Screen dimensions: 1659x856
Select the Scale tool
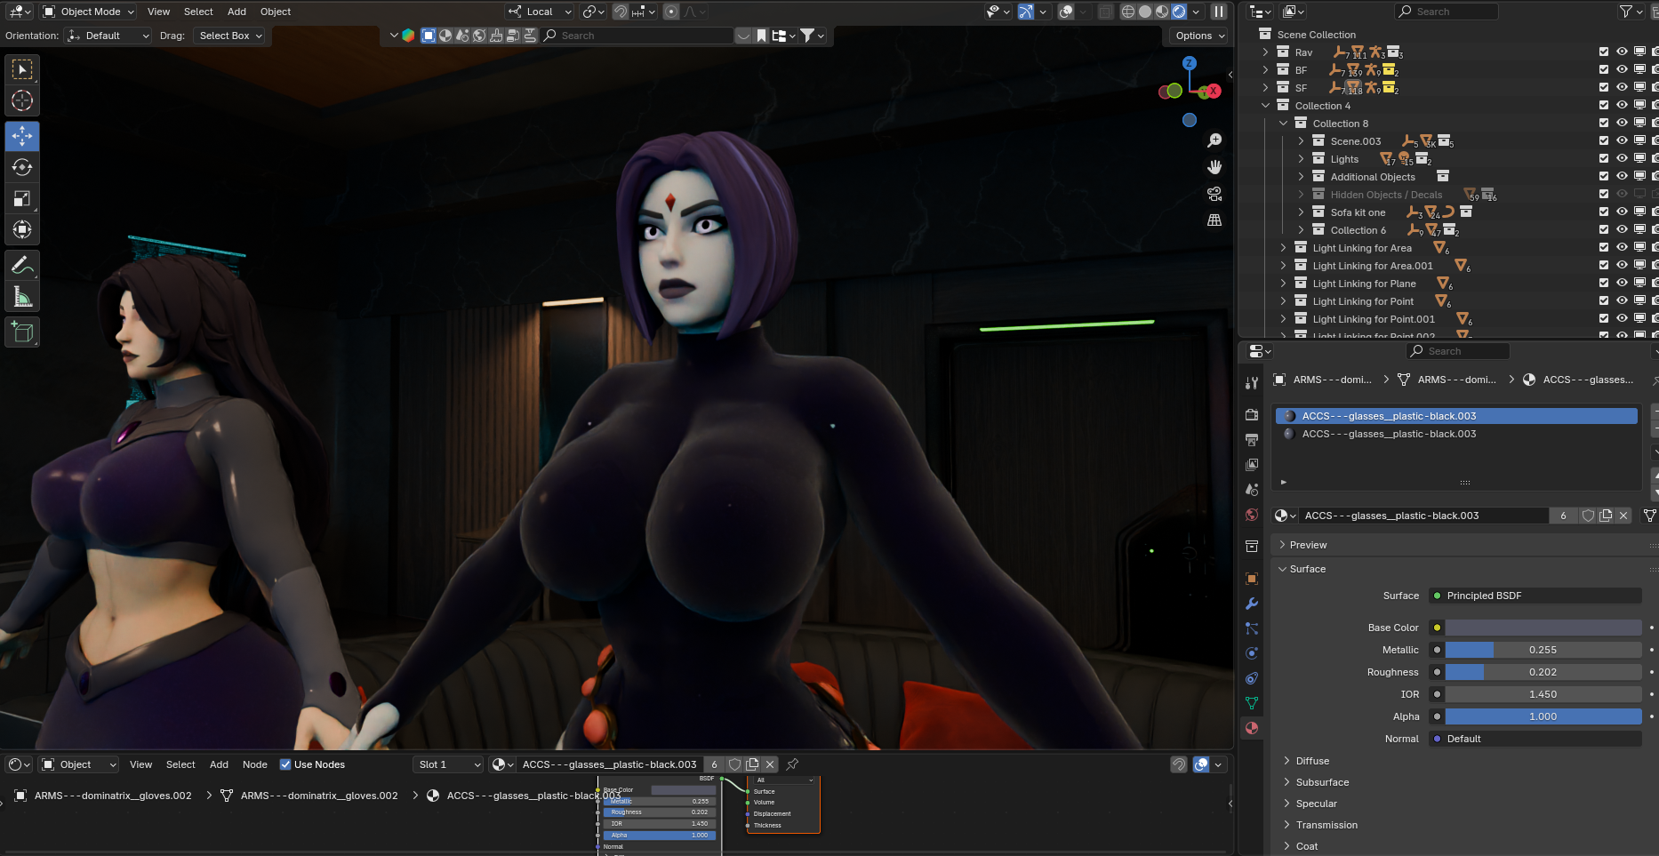22,199
